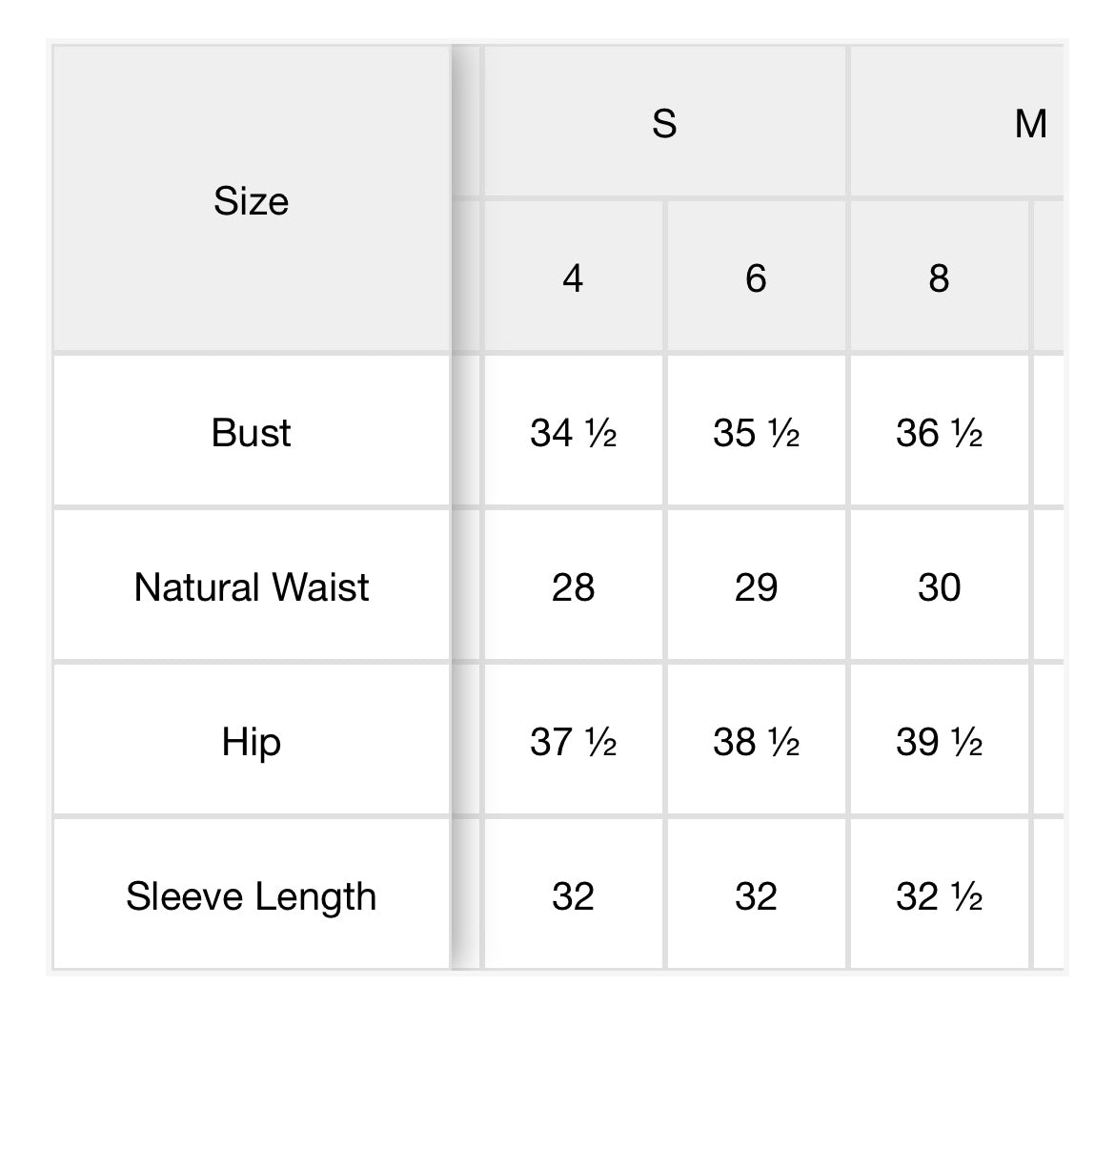Screen dimensions: 1115x1171
Task: Select the 38 ½ hip measurement cell
Action: tap(756, 742)
